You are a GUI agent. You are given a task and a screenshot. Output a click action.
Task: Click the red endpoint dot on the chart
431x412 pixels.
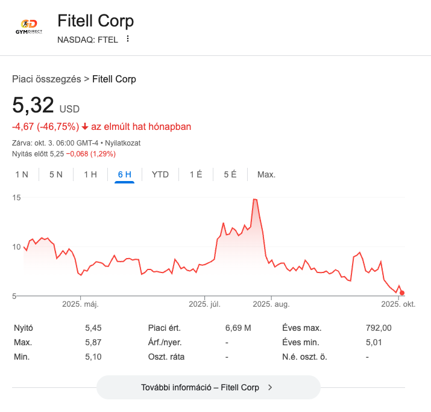(402, 293)
